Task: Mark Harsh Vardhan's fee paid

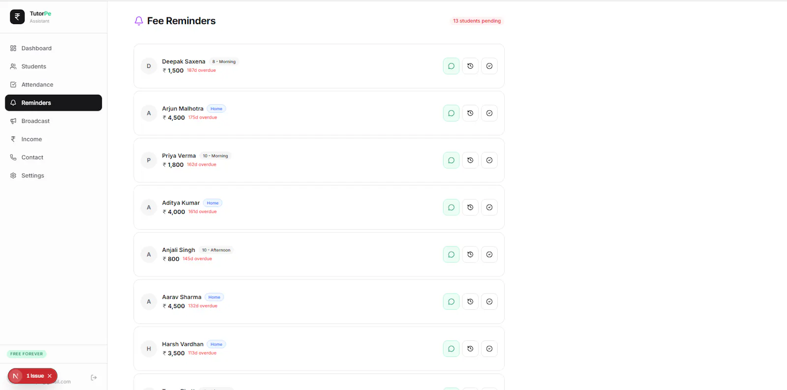Action: click(x=489, y=349)
